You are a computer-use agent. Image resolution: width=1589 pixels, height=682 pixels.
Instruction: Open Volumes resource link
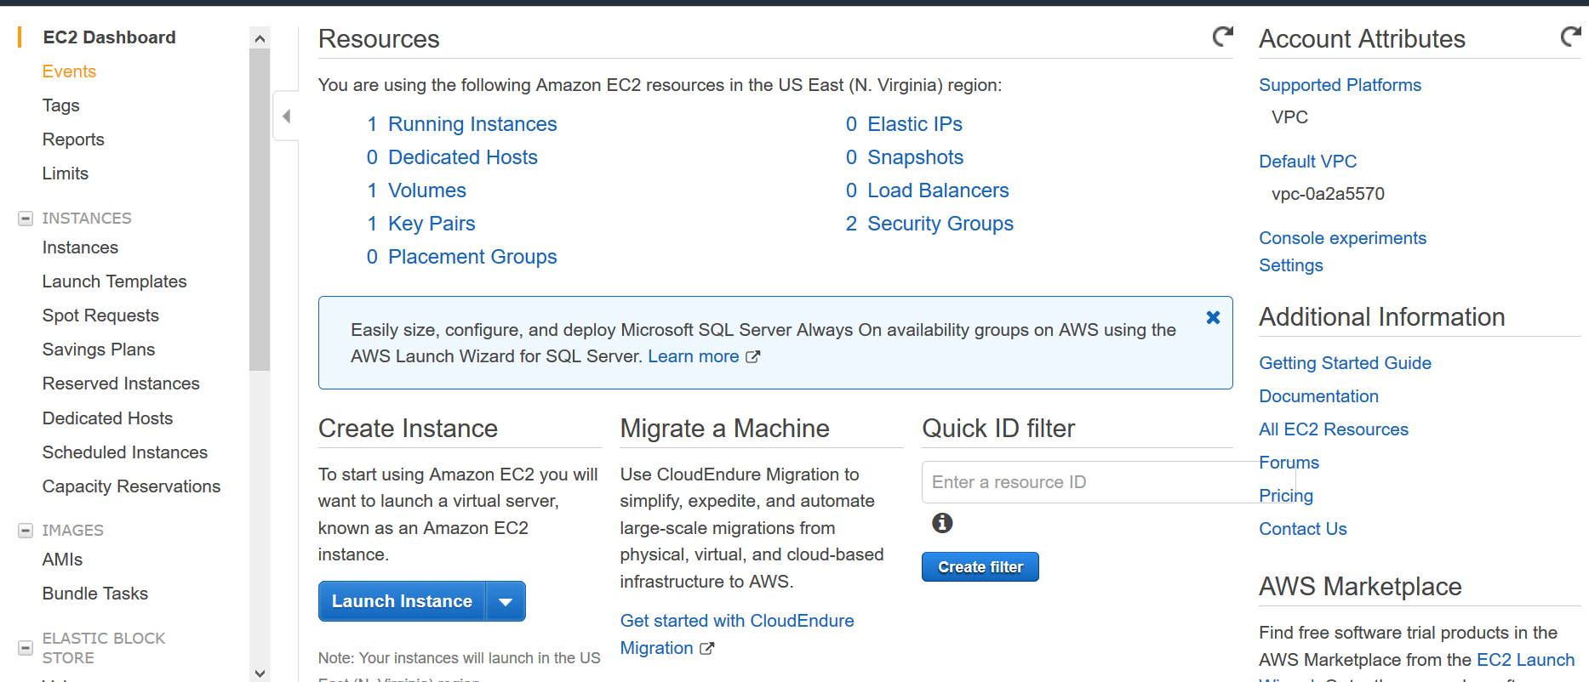[x=427, y=190]
